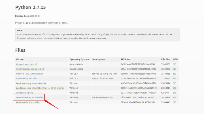The height and width of the screenshot is (114, 204).
Task: Select the Operating System column header
Action: coord(79,59)
